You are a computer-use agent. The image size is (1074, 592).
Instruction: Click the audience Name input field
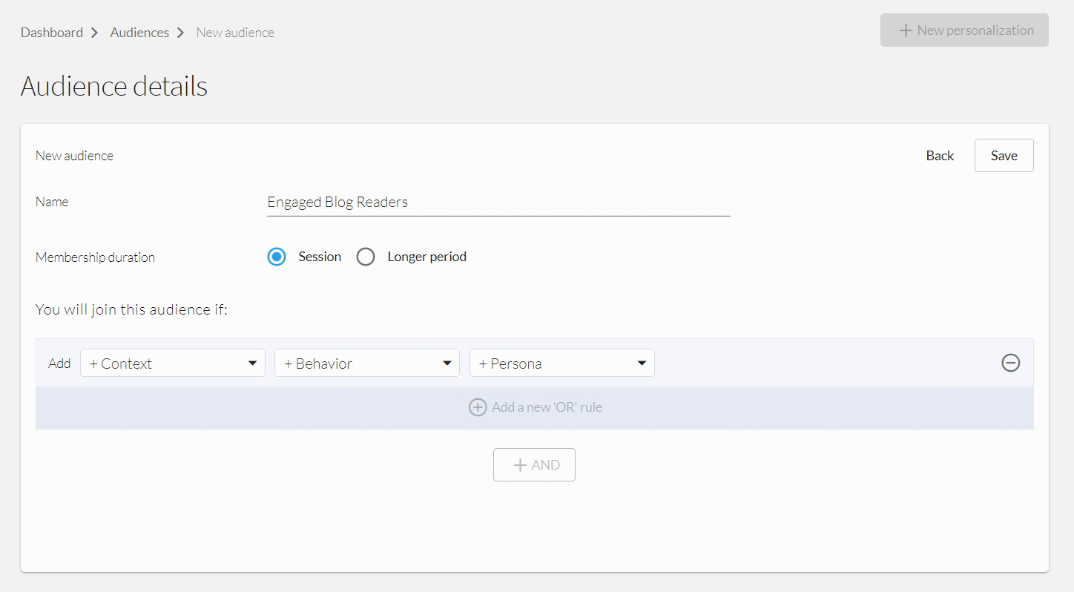[x=498, y=203]
